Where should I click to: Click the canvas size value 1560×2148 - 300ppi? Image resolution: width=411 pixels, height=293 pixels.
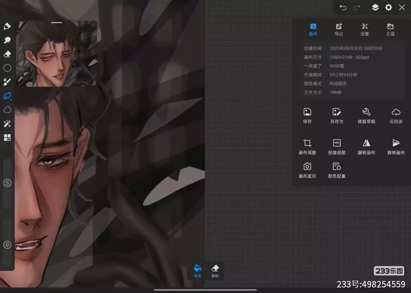pos(349,57)
